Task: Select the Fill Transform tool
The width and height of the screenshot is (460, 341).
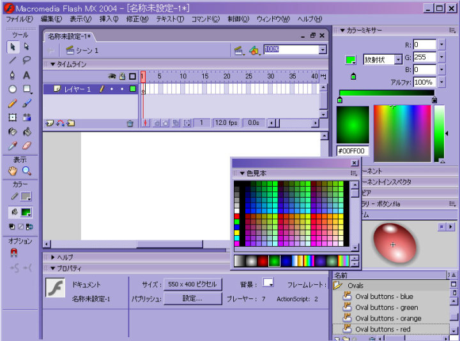Action: 27,117
